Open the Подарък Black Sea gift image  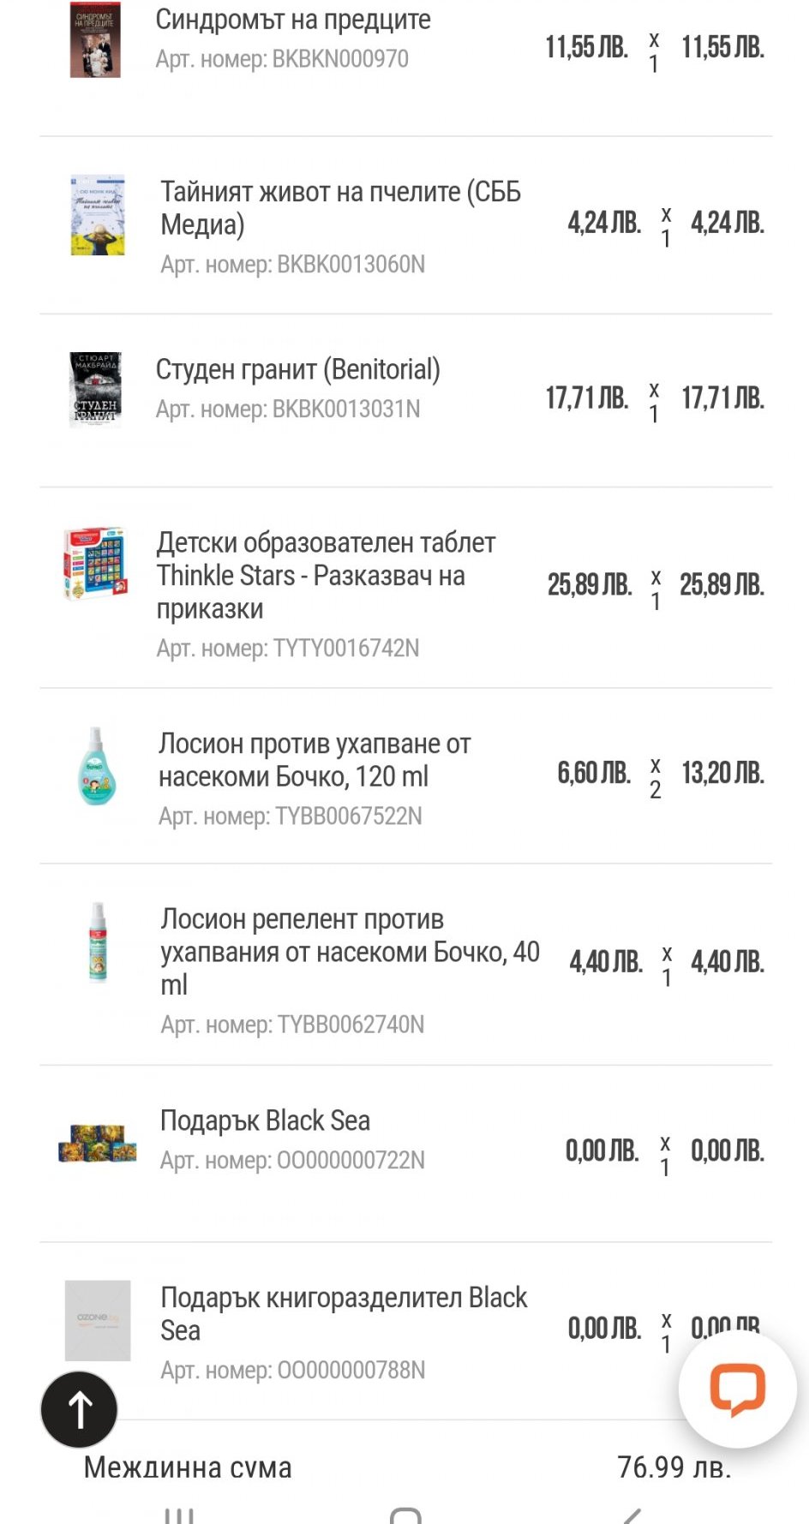tap(98, 1143)
